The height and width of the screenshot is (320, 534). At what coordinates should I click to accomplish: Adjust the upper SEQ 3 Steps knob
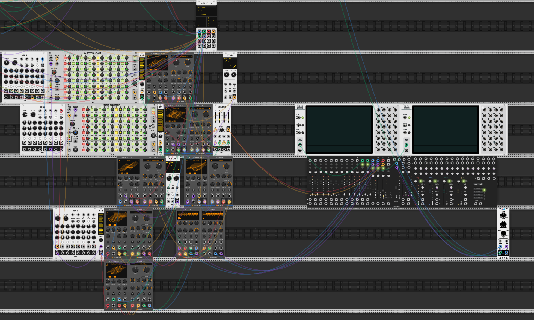coord(15,63)
